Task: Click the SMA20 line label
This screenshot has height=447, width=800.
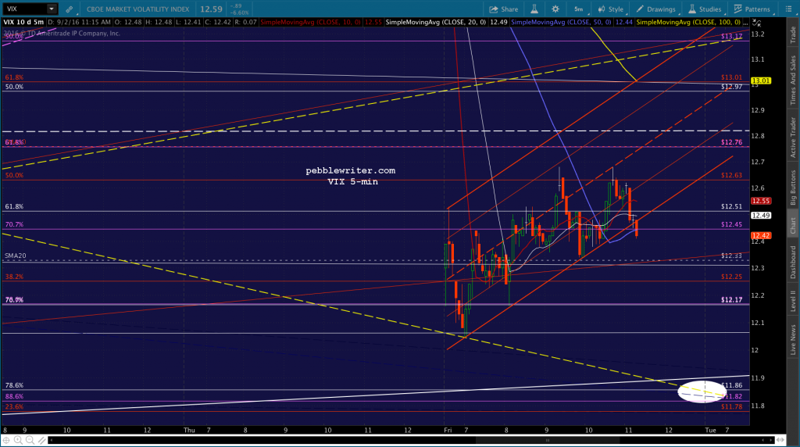Action: [x=16, y=256]
